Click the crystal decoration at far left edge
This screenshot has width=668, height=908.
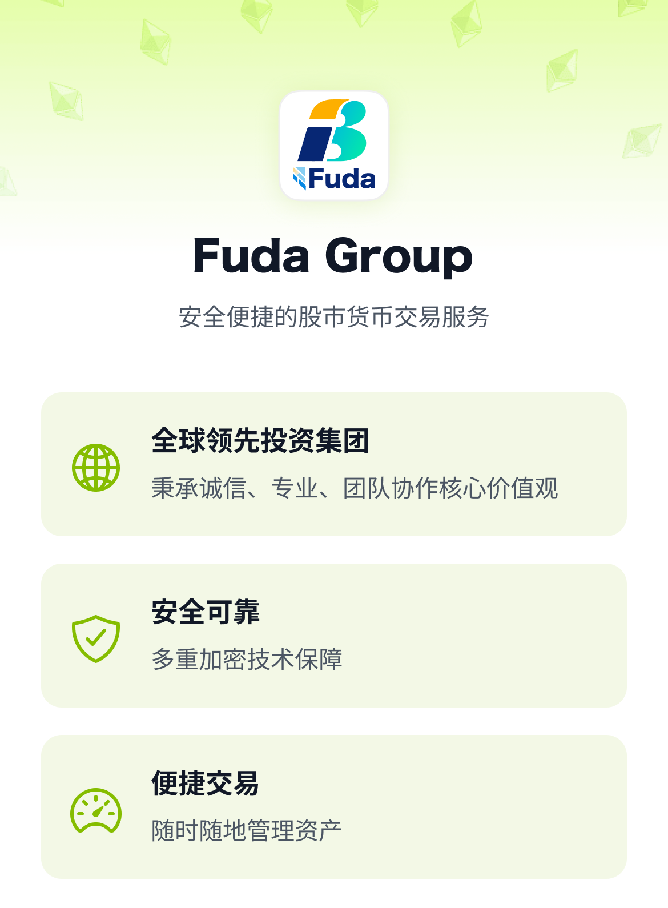pyautogui.click(x=7, y=182)
